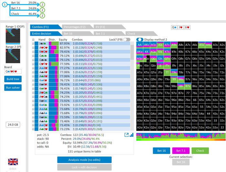Pick the green Check color button
The image size is (226, 172).
[x=200, y=151]
